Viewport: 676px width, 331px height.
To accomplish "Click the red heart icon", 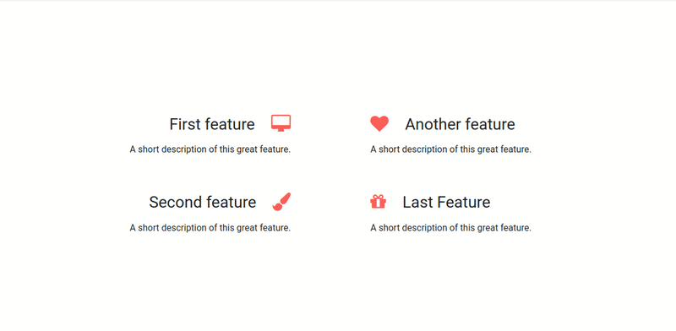I will tap(379, 123).
